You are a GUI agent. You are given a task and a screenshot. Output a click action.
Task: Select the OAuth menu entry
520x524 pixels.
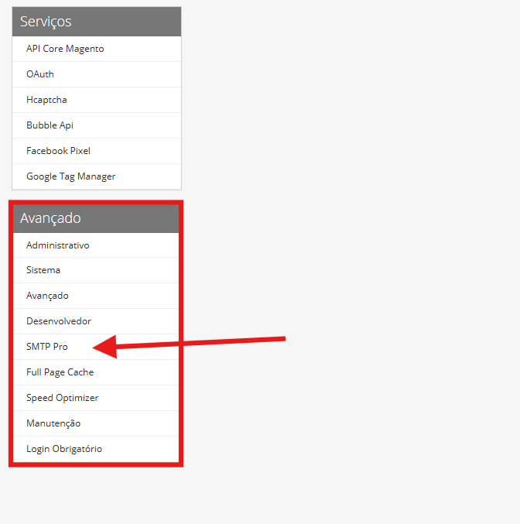click(x=40, y=74)
